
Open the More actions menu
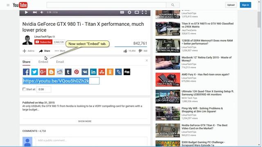[x=60, y=51]
